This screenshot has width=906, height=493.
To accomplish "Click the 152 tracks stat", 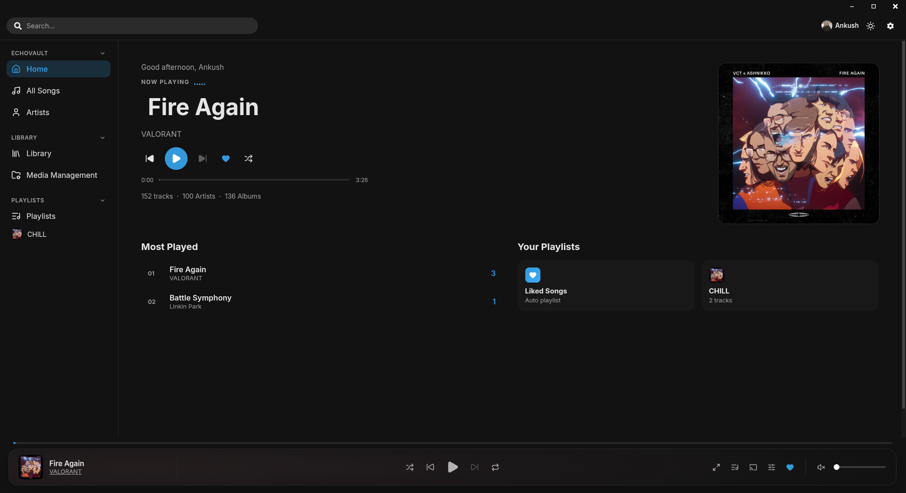I will [157, 196].
